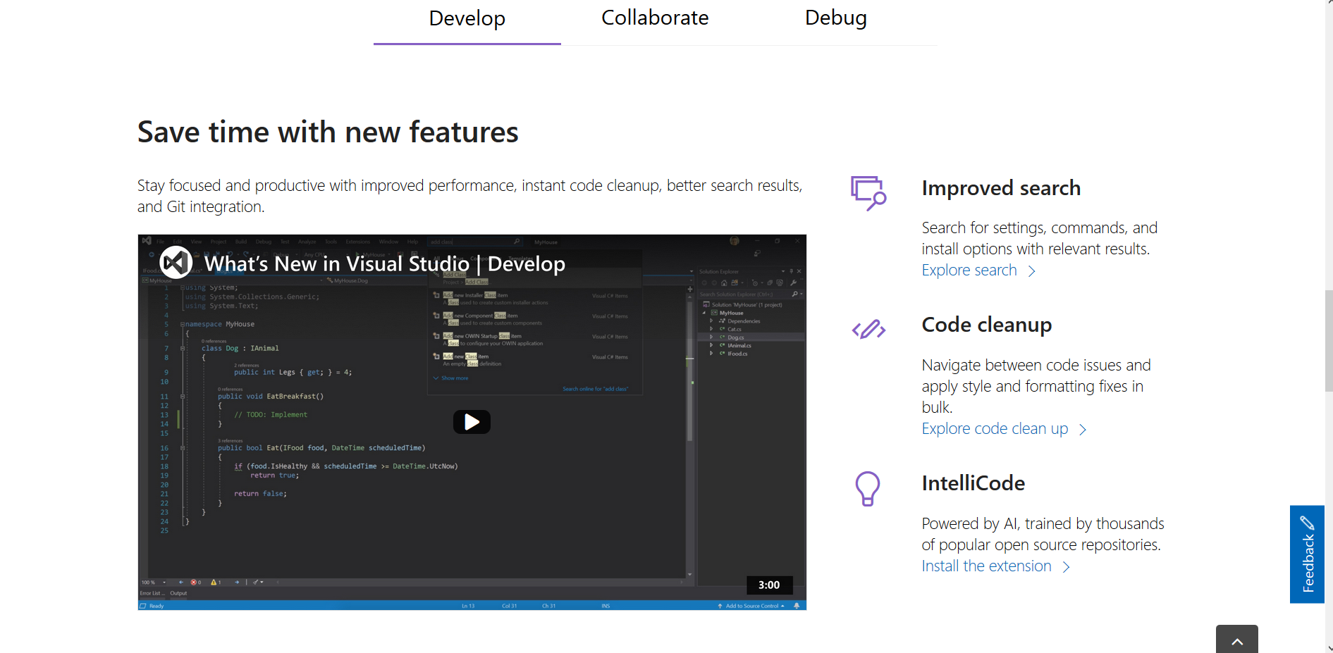Click the Visual Studio logo in the video thumbnail
Screen dimensions: 1333x653
177,262
